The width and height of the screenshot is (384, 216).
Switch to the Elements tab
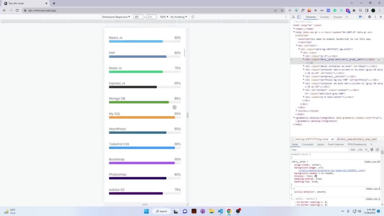click(x=311, y=17)
